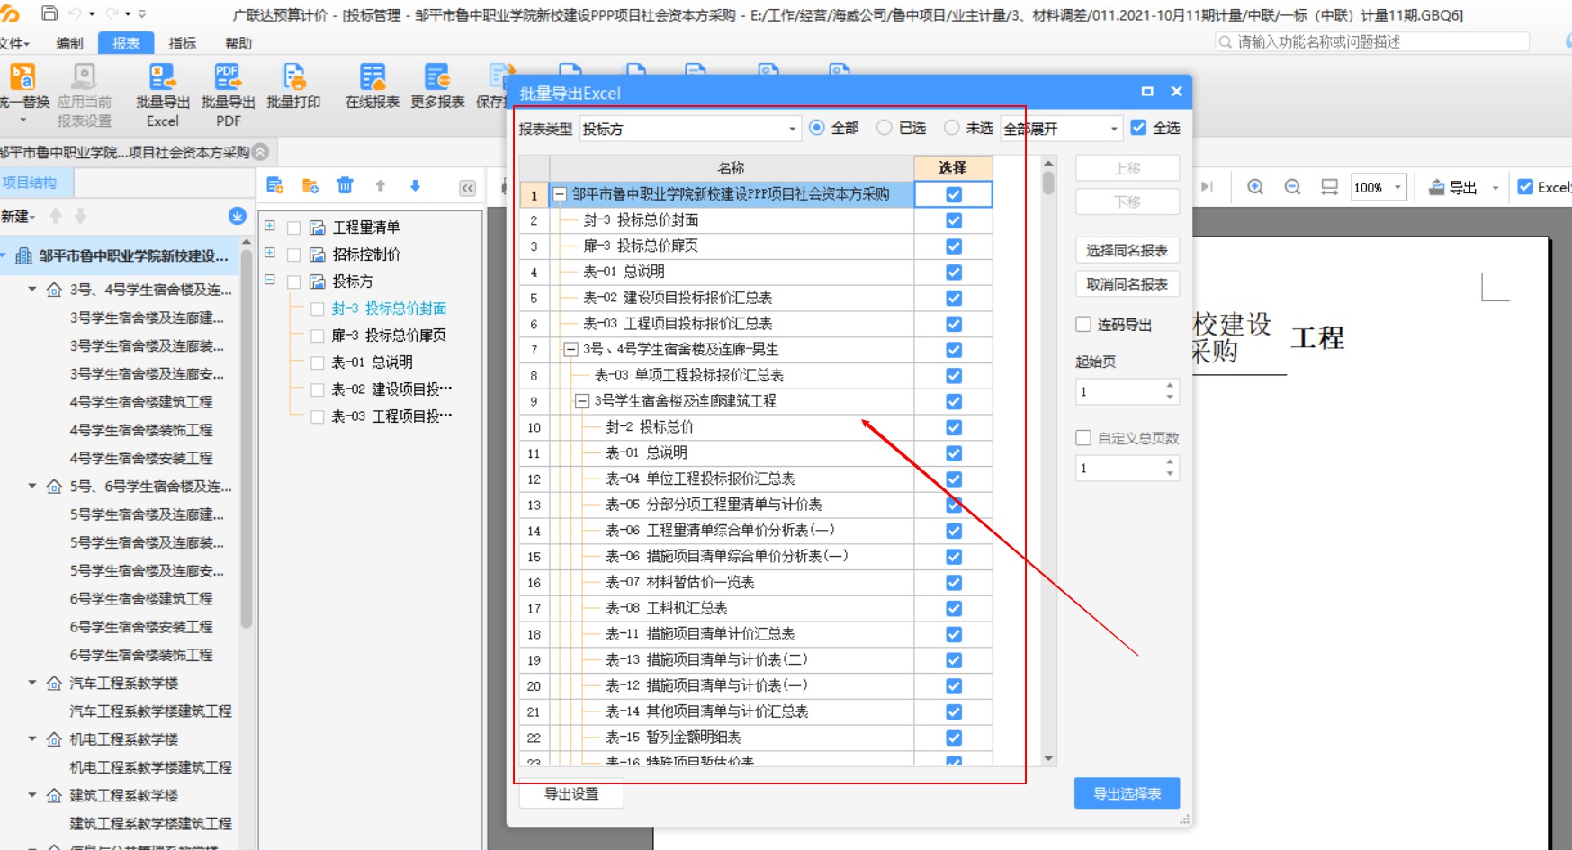Viewport: 1572px width, 850px height.
Task: Uncheck row 2 封-3 投标总价封面 selection
Action: 954,220
